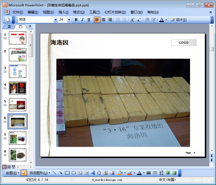Open 编辑(E) menu
The image size is (216, 185).
tap(33, 12)
